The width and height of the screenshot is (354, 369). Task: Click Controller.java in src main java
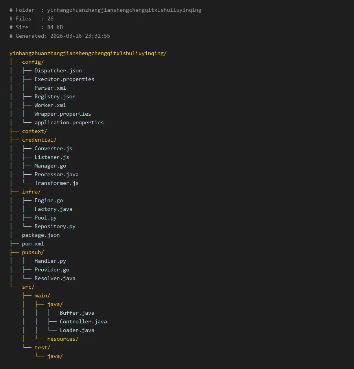[83, 321]
